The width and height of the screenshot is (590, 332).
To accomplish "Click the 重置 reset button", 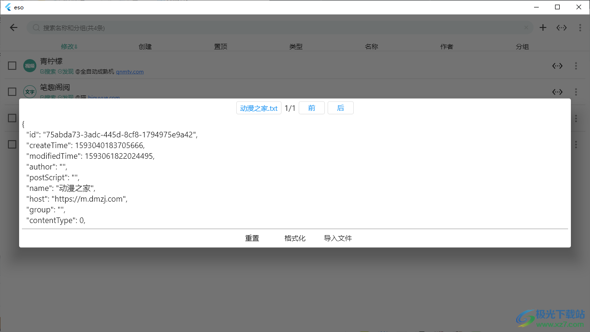I will pyautogui.click(x=252, y=238).
